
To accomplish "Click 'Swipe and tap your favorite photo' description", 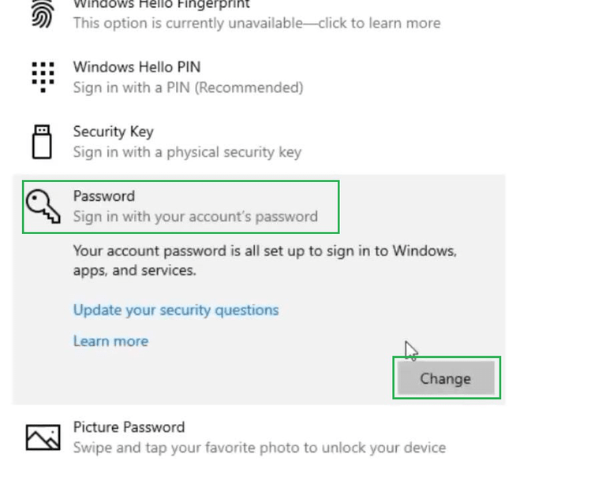I will (259, 448).
